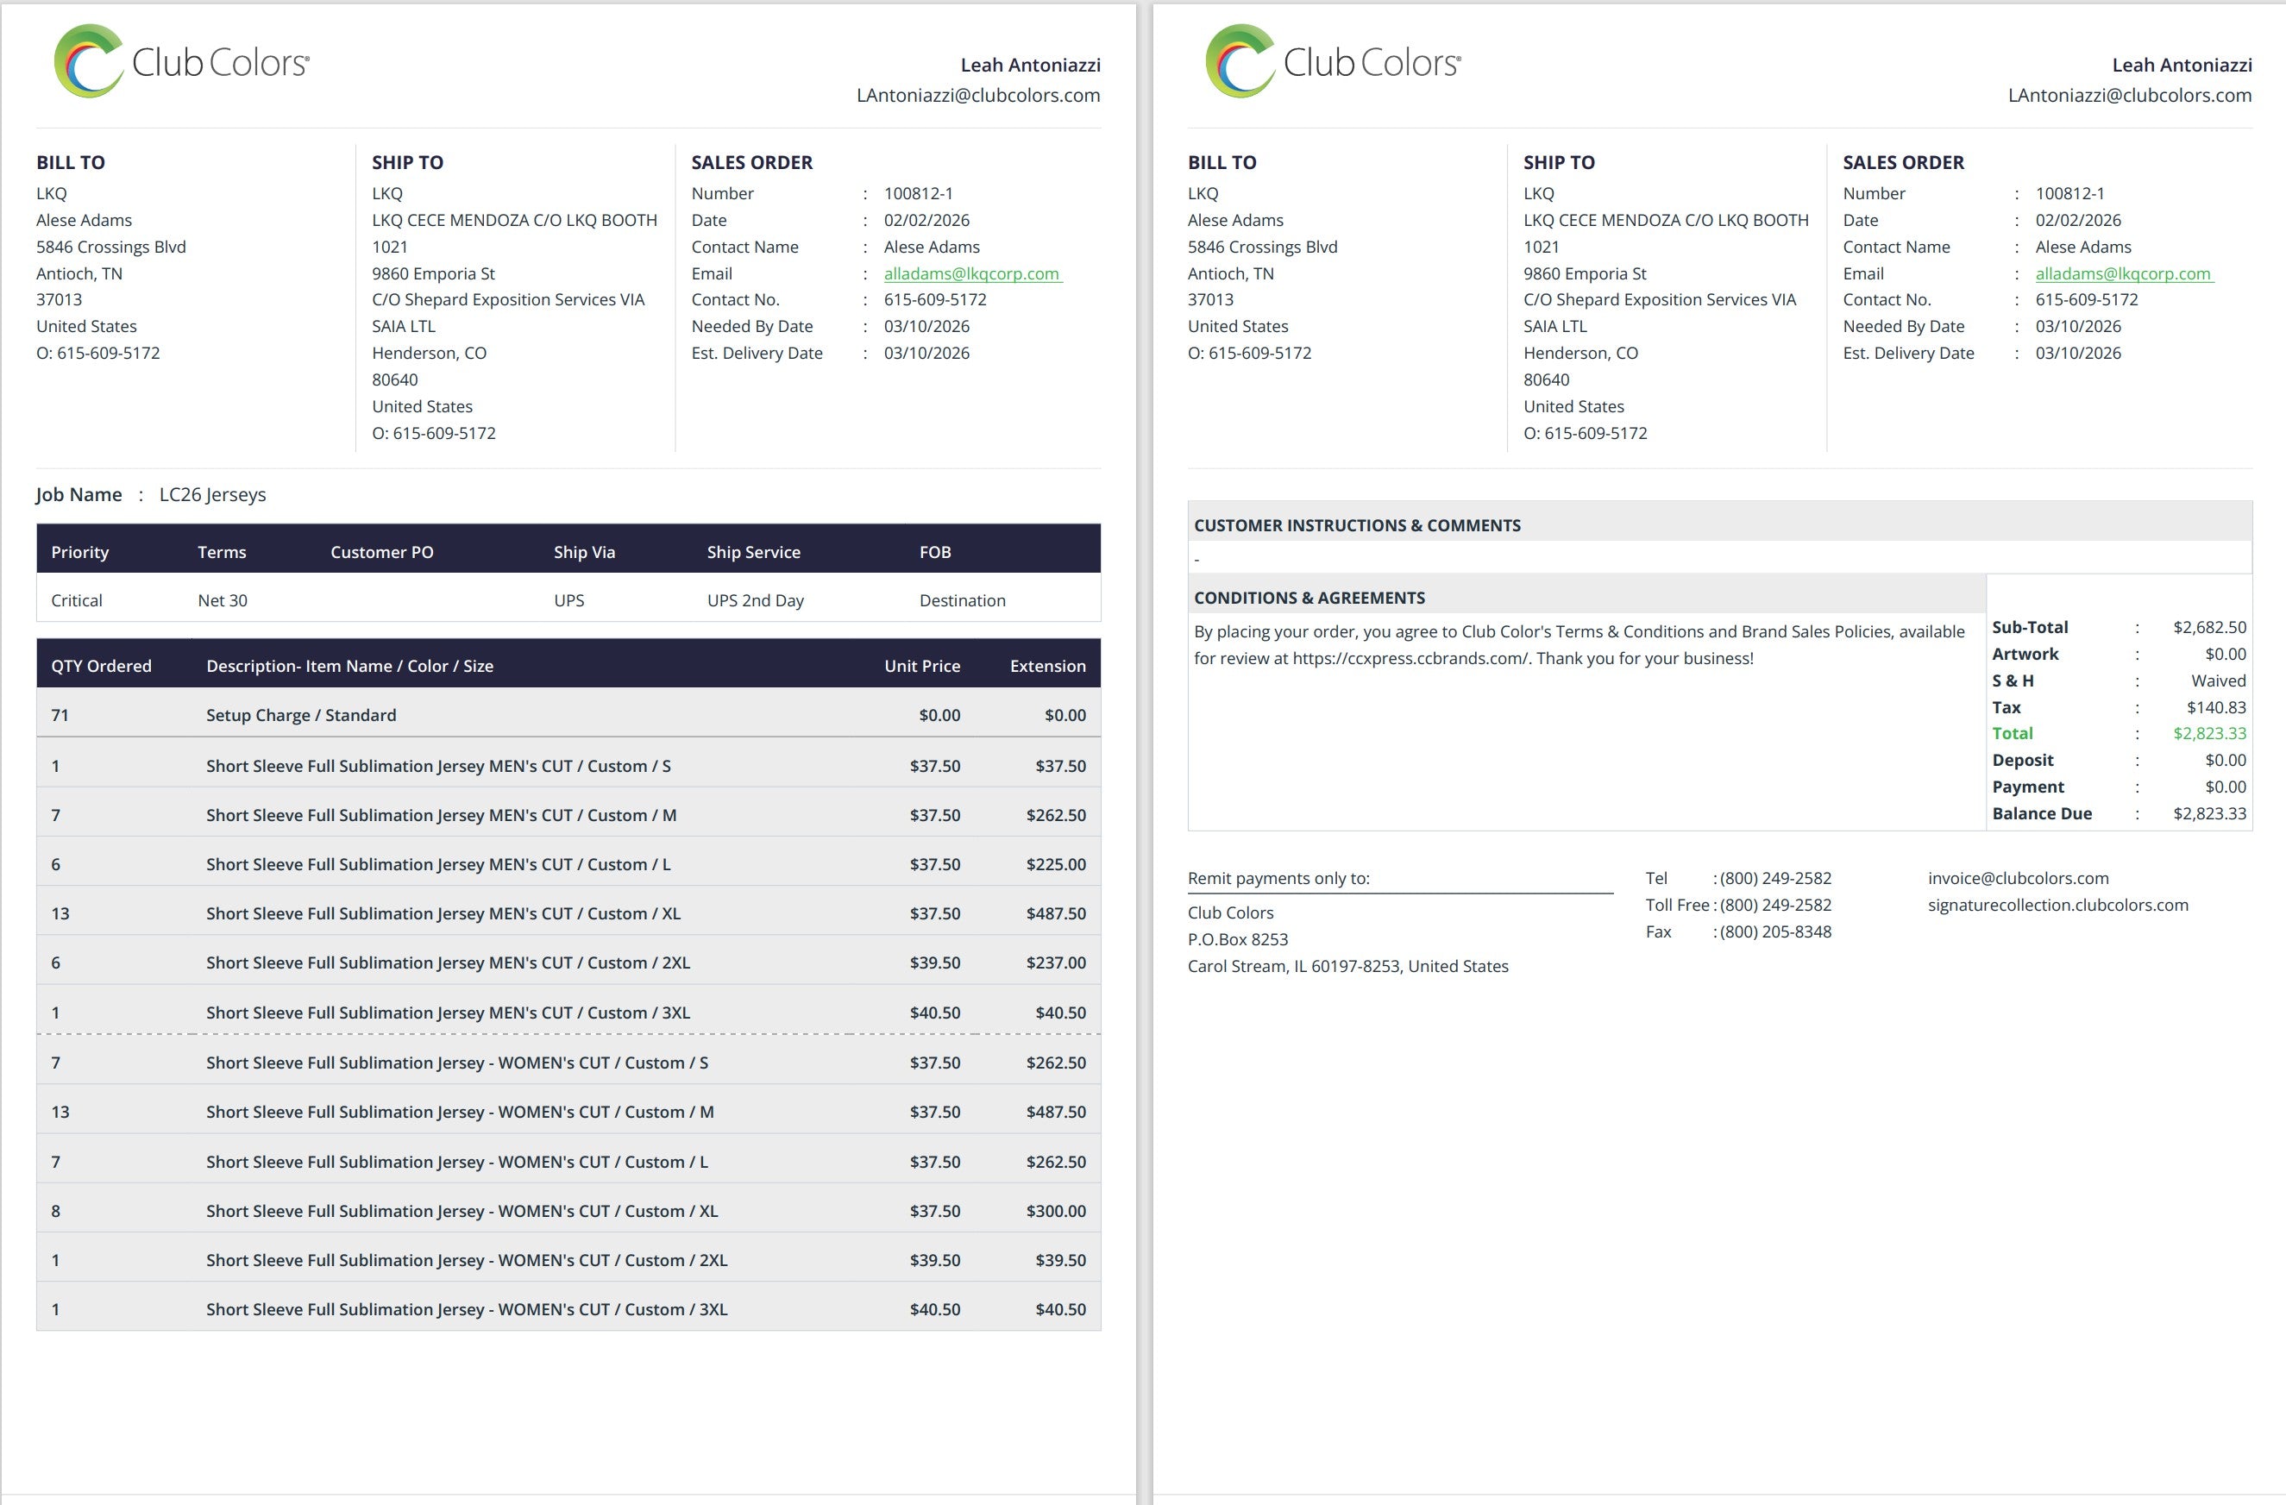Screen dimensions: 2286x1505
Task: Click the Club Colors logo on left page
Action: pos(180,62)
